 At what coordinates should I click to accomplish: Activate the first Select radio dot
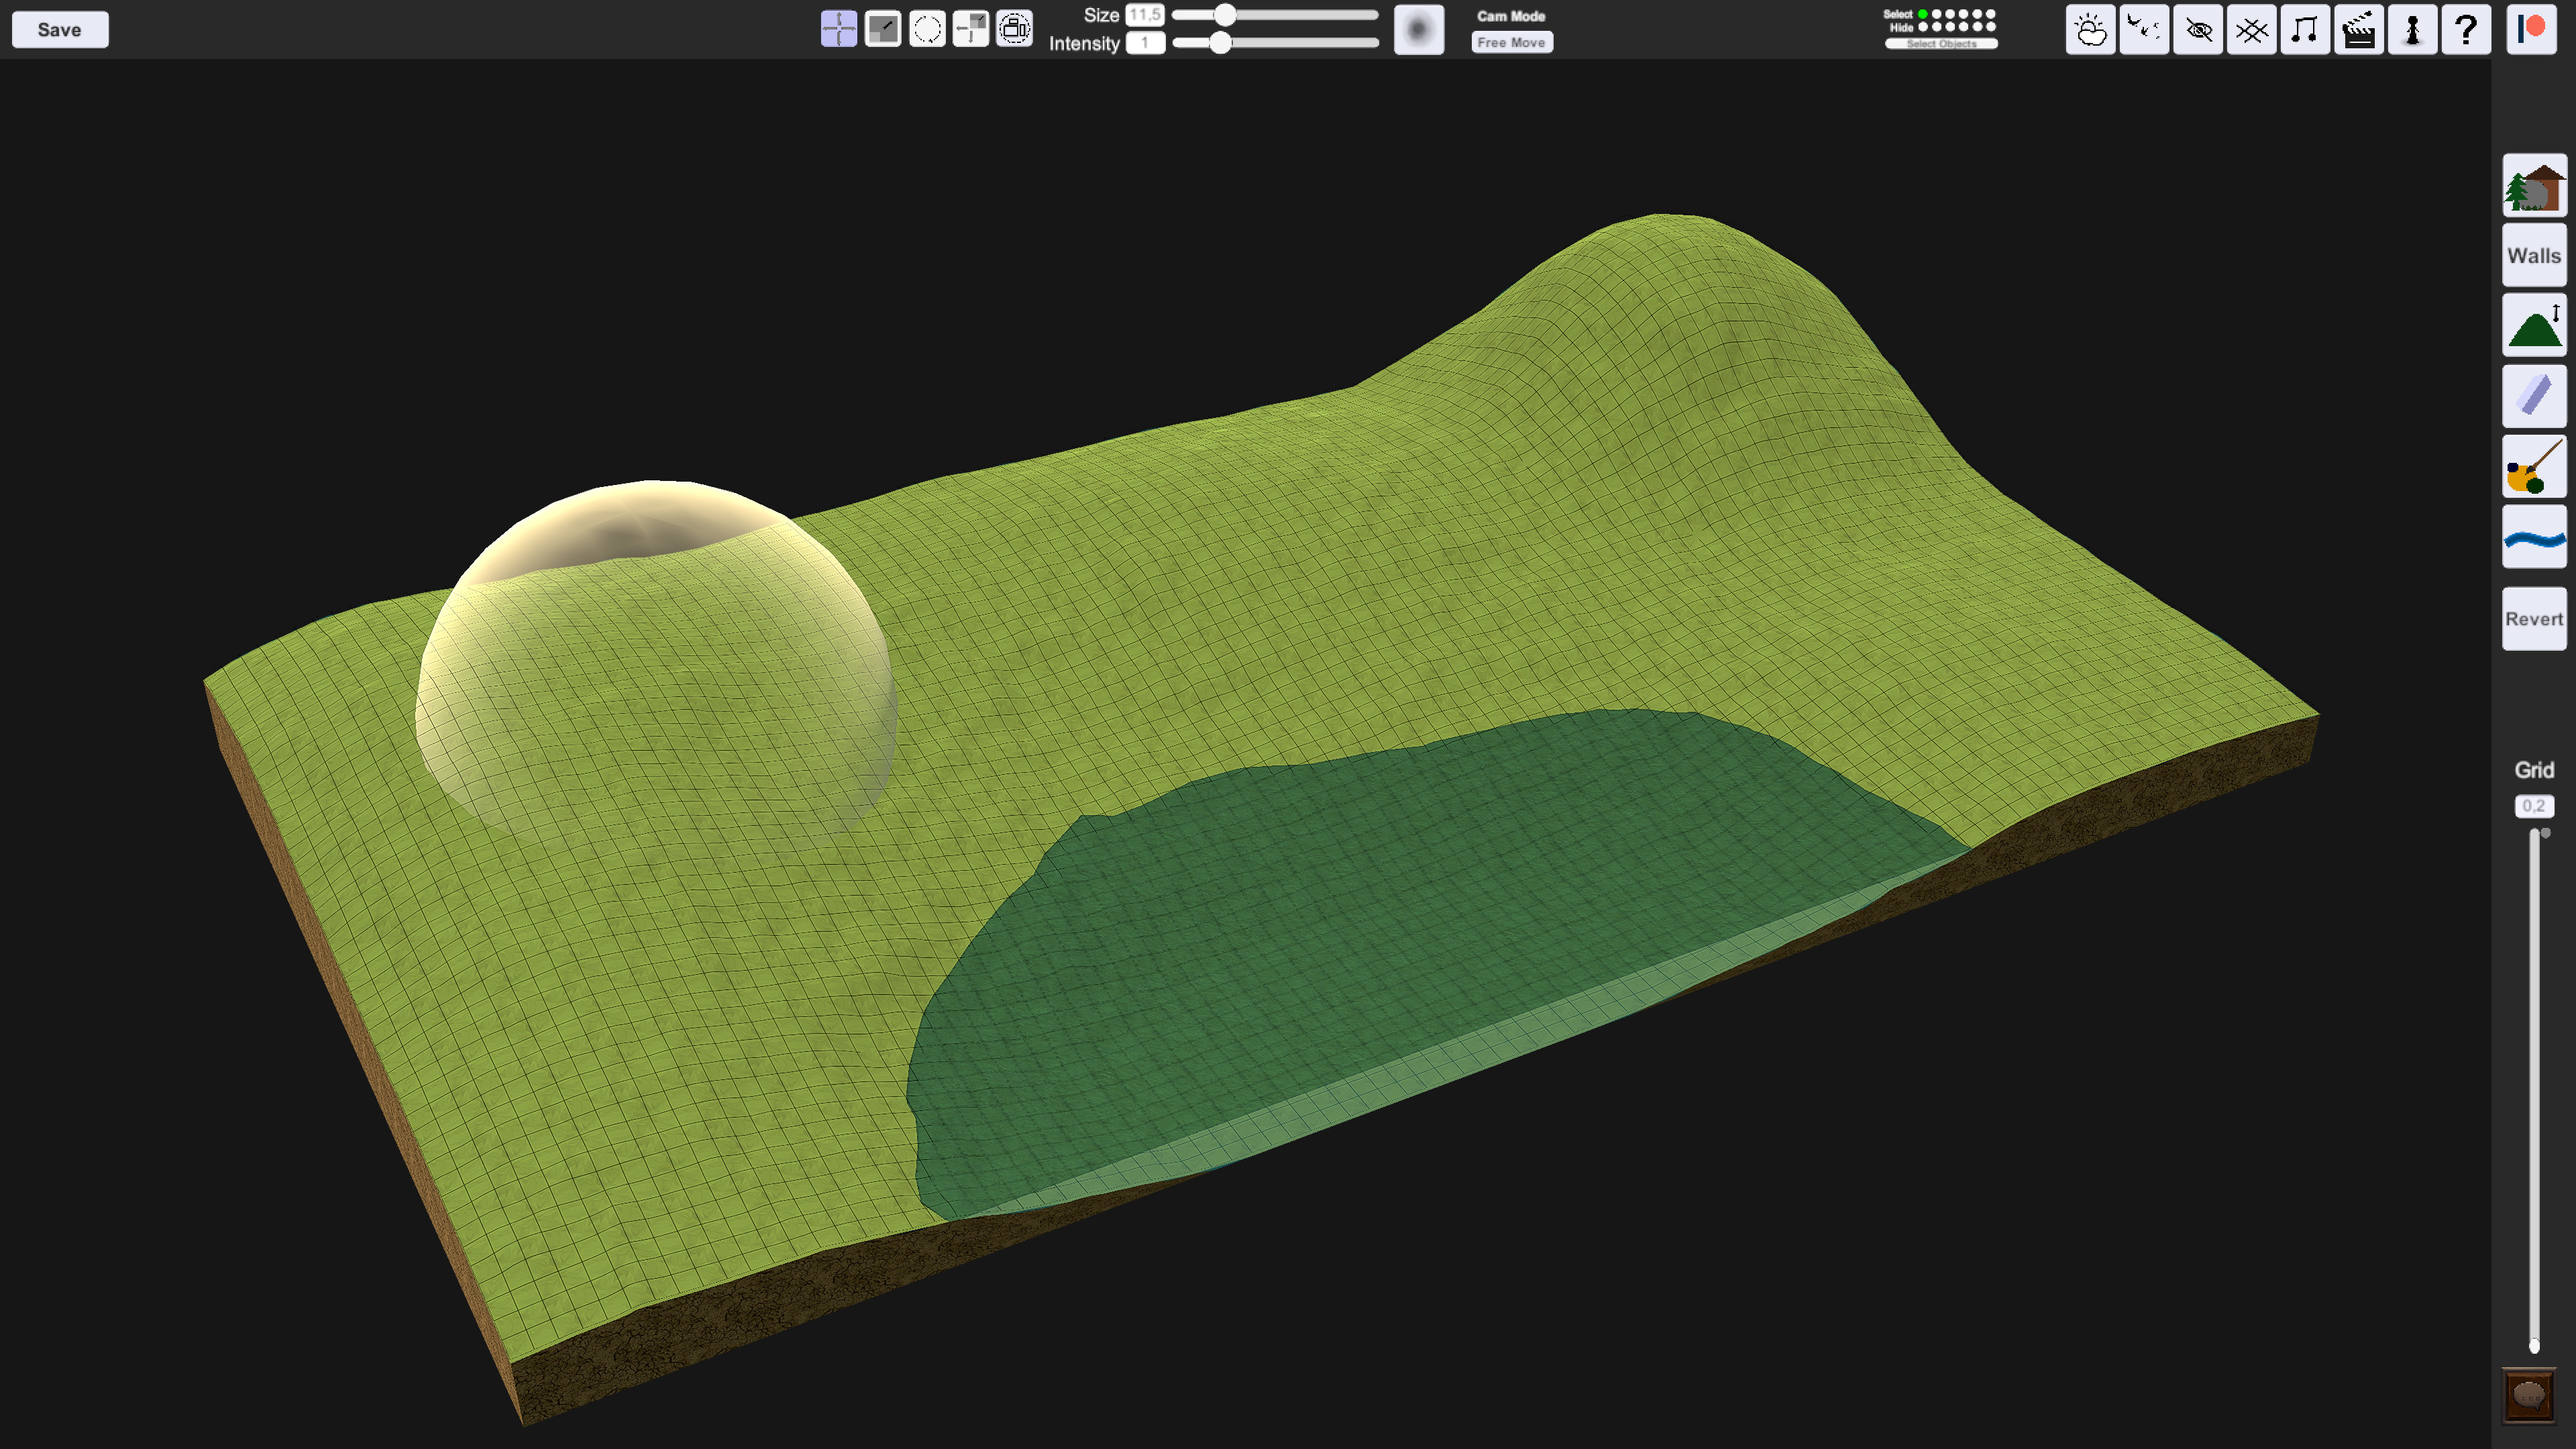tap(1922, 13)
